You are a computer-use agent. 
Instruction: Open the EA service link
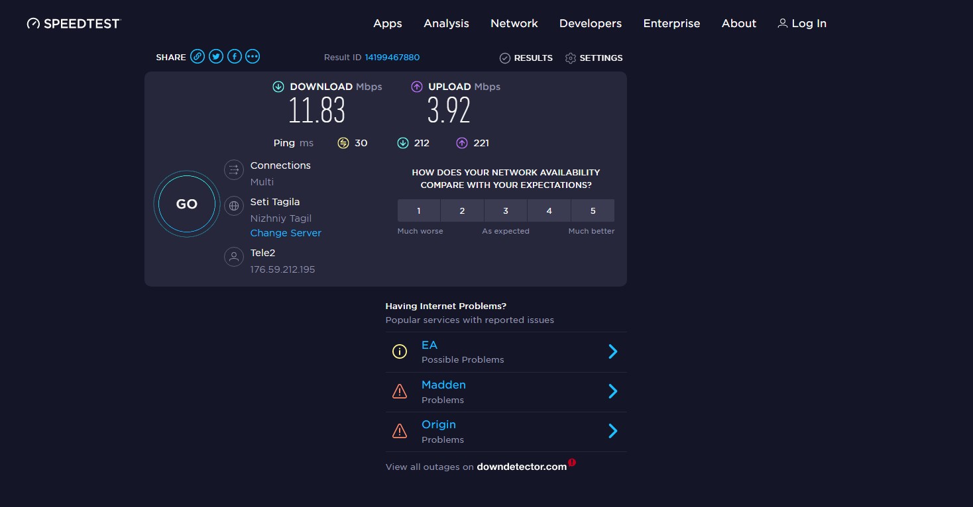(x=429, y=345)
